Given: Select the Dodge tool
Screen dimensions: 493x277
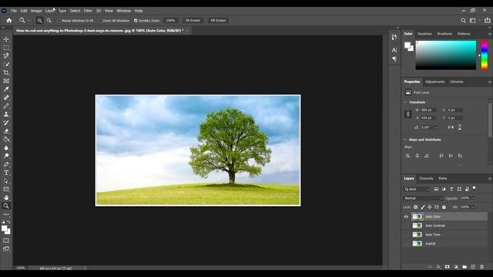Looking at the screenshot, I should click(6, 156).
